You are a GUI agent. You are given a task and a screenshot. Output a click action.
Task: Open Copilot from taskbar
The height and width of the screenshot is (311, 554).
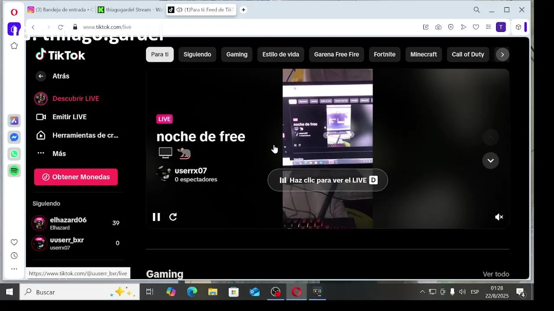point(171,292)
